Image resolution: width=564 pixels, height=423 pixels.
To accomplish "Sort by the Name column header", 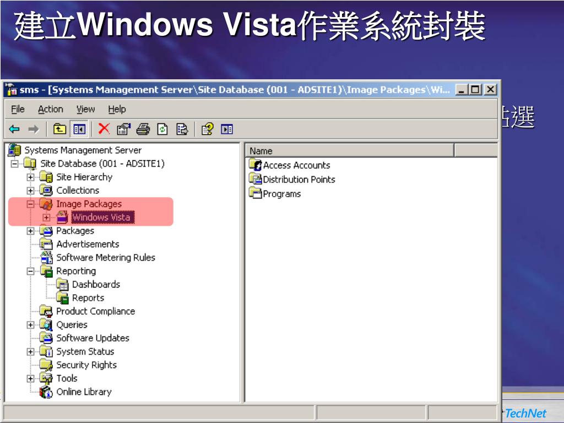I will tap(350, 151).
